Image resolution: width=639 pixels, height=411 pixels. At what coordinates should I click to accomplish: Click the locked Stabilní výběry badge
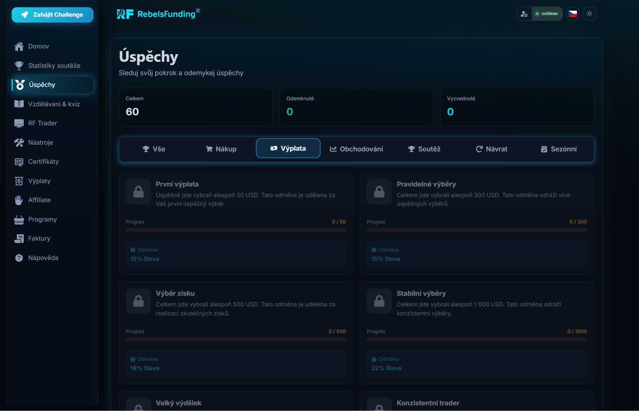pos(379,301)
